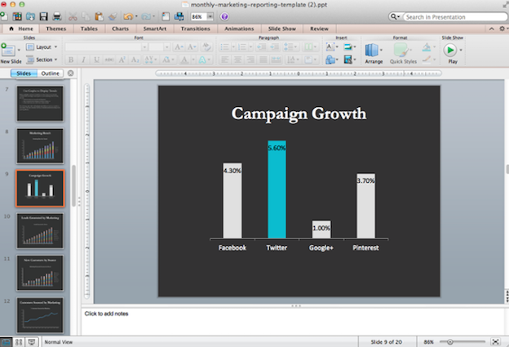Screen dimensions: 509x347
Task: Toggle Slides view in sidebar panel
Action: pyautogui.click(x=24, y=73)
